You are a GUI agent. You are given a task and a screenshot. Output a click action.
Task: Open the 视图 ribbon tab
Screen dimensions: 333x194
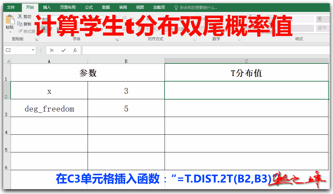(x=140, y=7)
